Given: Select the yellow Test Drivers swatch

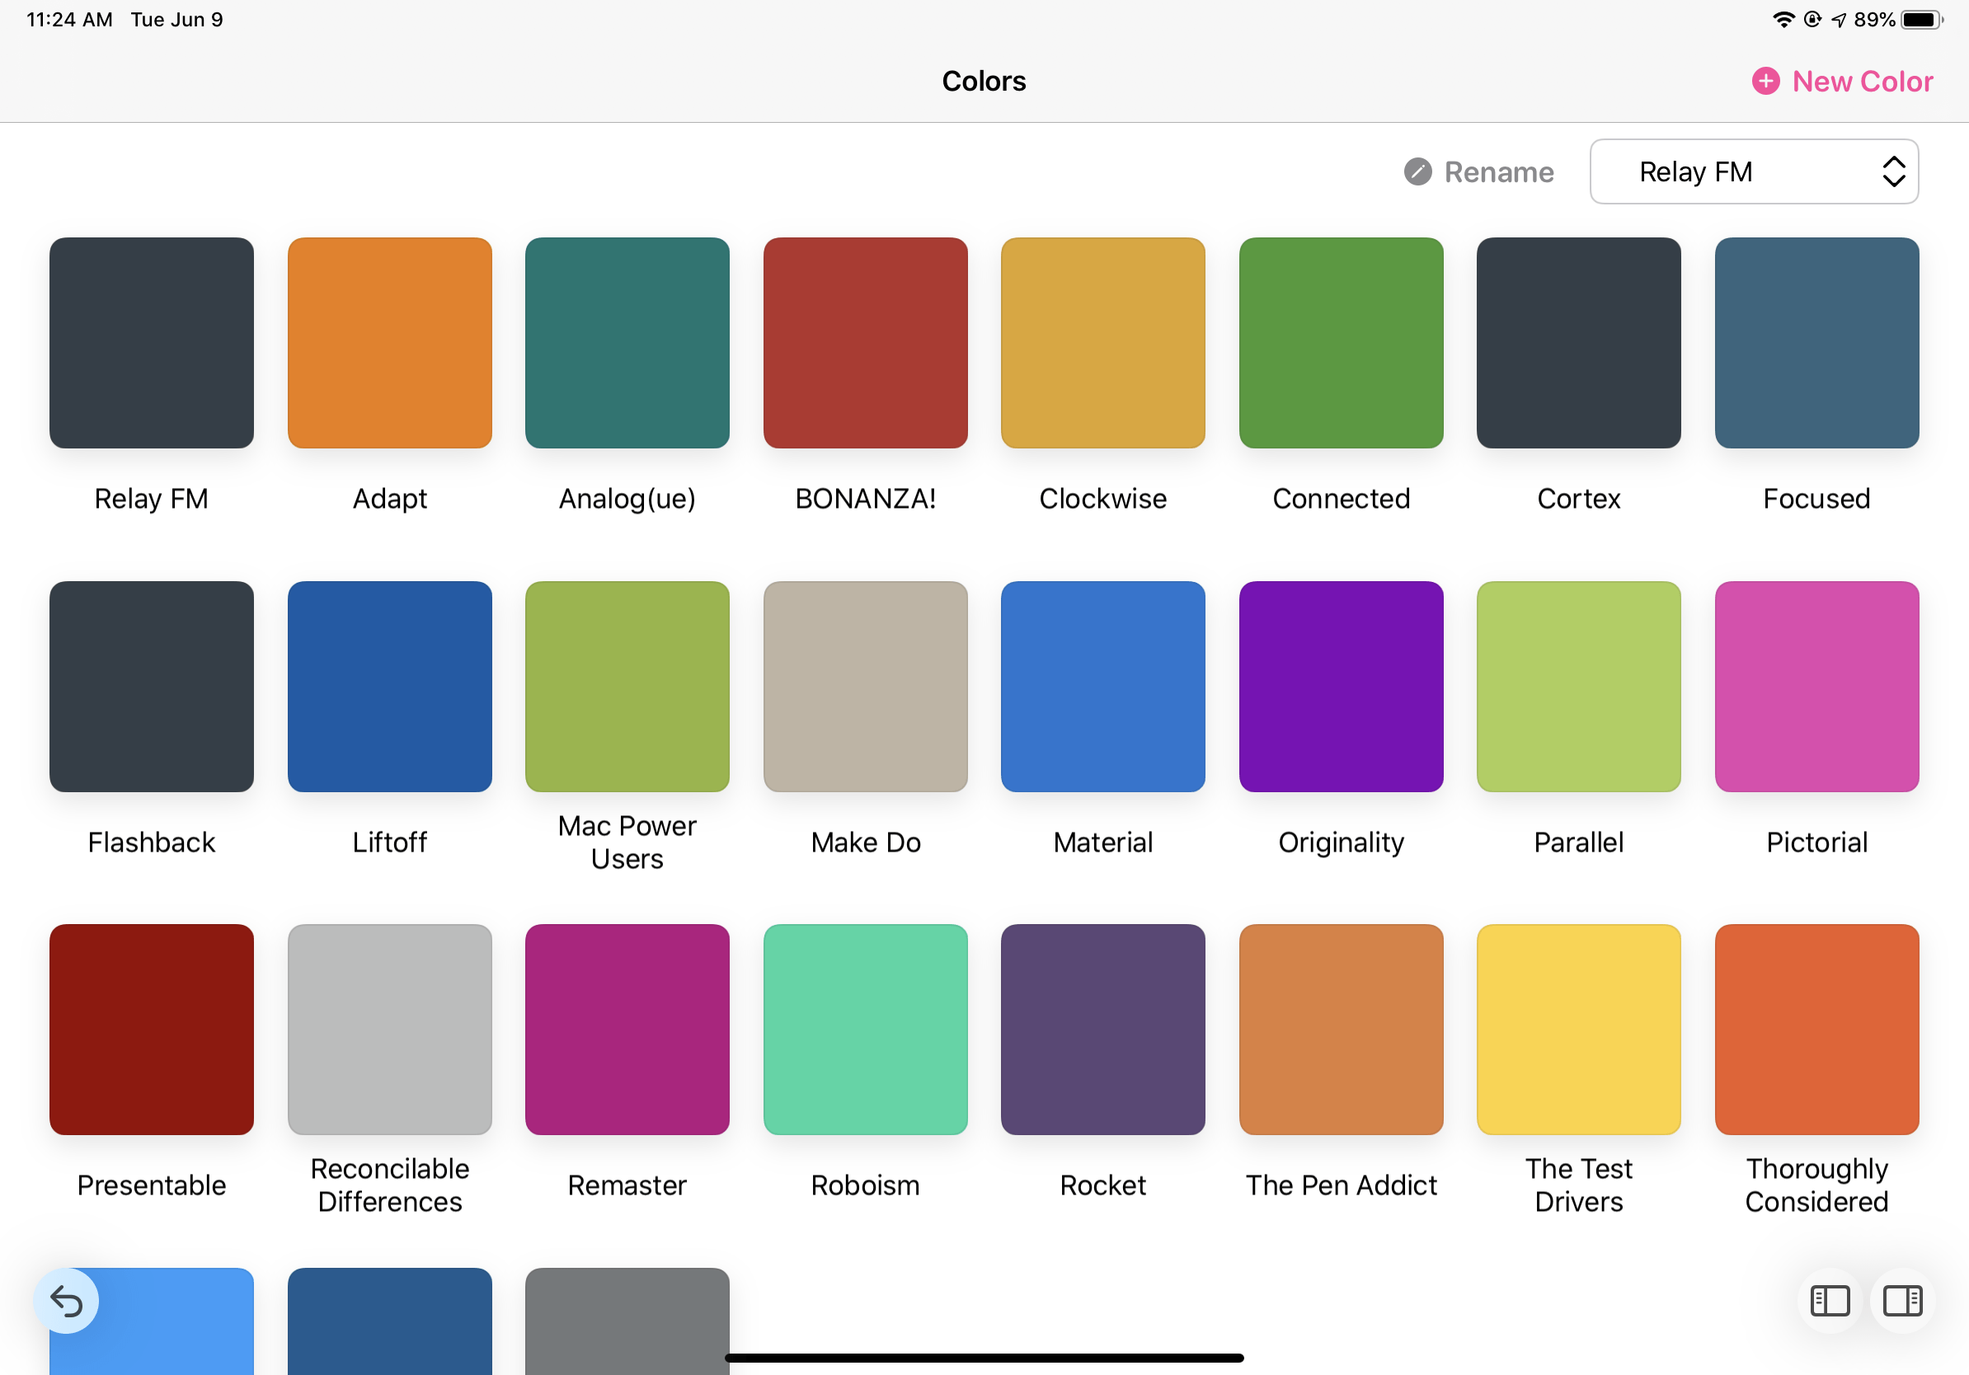Looking at the screenshot, I should coord(1578,1030).
